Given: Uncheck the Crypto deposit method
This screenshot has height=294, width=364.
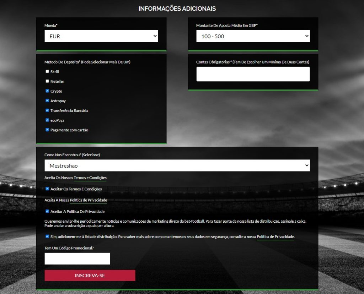Looking at the screenshot, I should click(47, 91).
